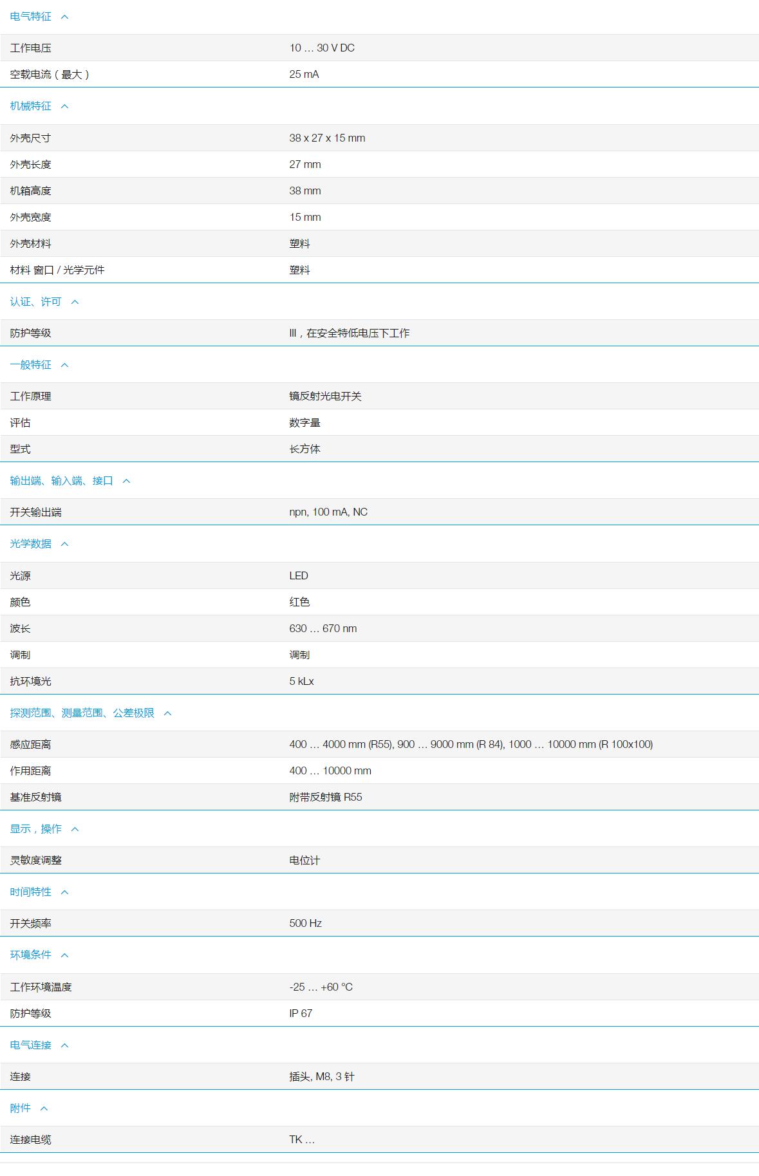Click the chevron next to 输出端、输入端、接口
This screenshot has width=759, height=1176.
126,481
